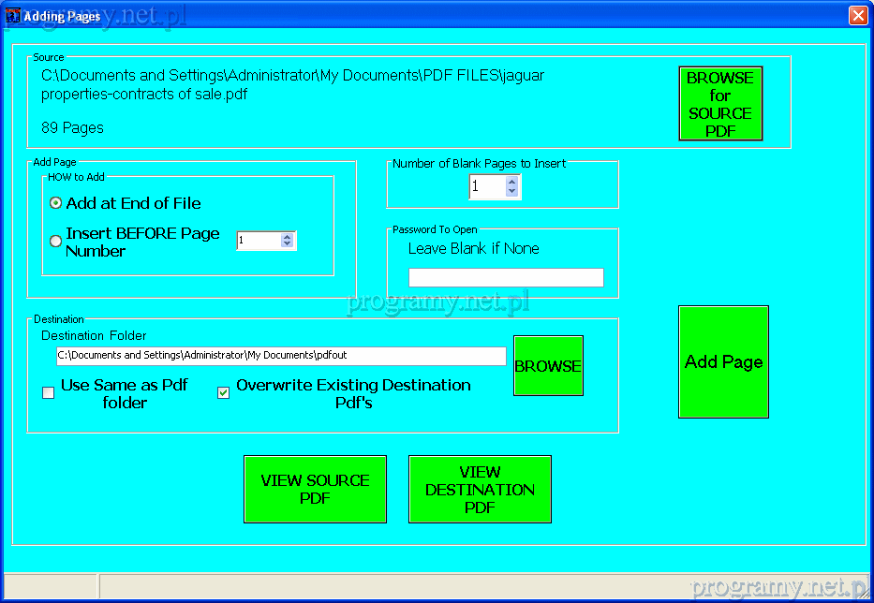Open VIEW SOURCE PDF
874x603 pixels.
[315, 489]
